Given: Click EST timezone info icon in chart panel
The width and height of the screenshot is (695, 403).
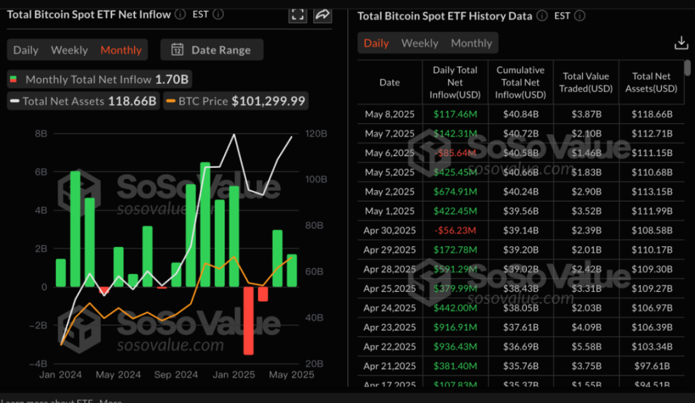Looking at the screenshot, I should (218, 14).
